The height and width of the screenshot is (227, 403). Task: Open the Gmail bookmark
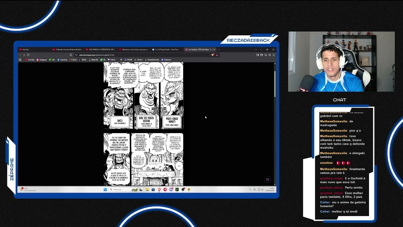[73, 60]
